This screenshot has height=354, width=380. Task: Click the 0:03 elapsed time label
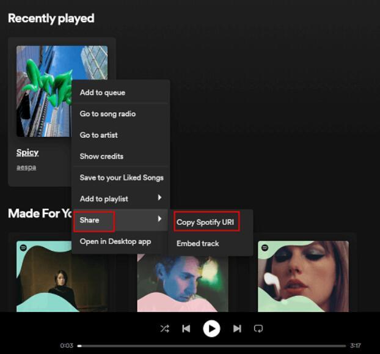click(x=67, y=345)
